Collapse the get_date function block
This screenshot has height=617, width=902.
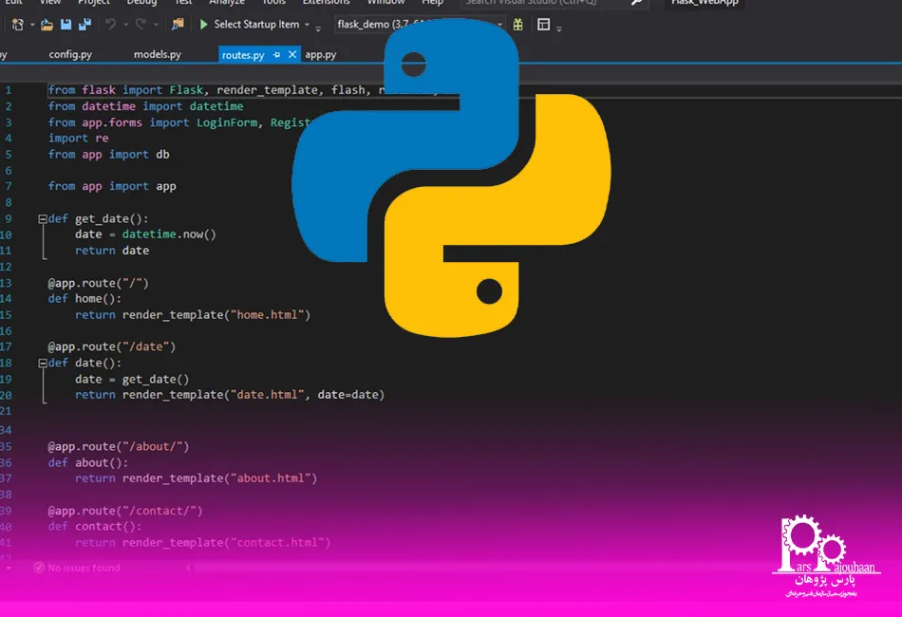point(43,218)
